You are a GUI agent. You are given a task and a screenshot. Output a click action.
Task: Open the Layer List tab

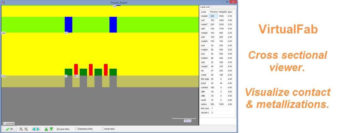pos(205,7)
